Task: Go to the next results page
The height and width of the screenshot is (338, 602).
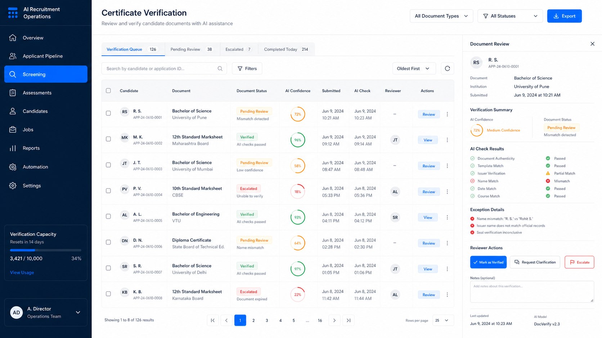Action: pos(334,320)
